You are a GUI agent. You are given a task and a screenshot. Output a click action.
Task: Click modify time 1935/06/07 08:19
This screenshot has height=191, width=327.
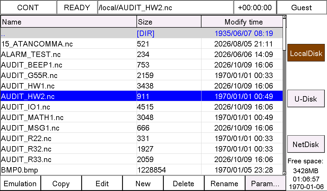tap(244, 33)
